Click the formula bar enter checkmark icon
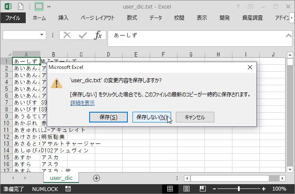Image resolution: width=295 pixels, height=194 pixels. (83, 35)
